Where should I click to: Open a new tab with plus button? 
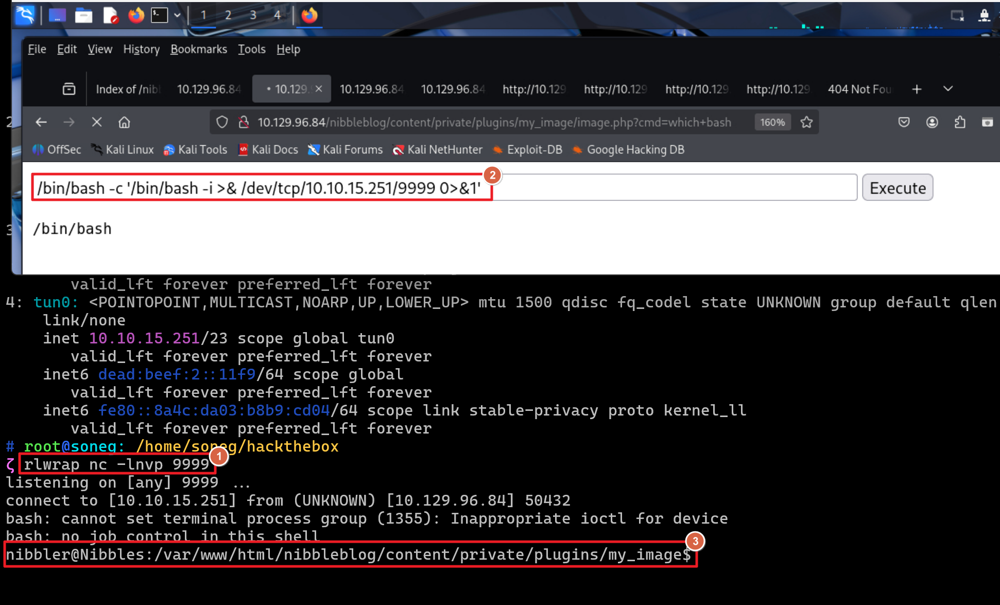[917, 89]
